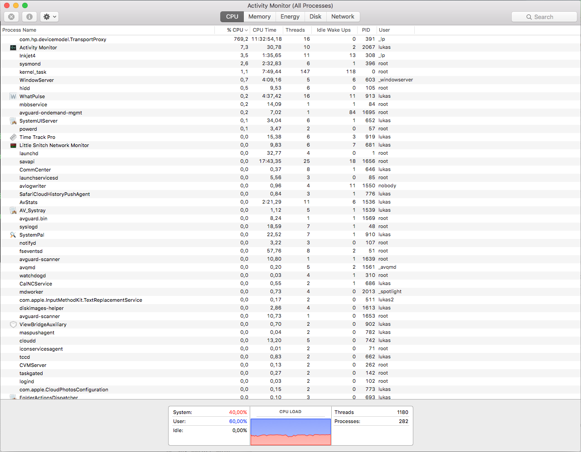Click the Time Track Pro icon

click(x=13, y=137)
